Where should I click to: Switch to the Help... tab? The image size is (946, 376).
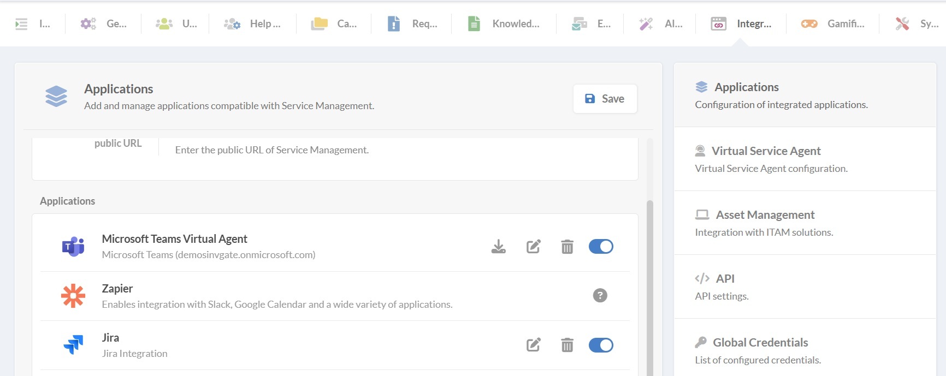(x=252, y=24)
